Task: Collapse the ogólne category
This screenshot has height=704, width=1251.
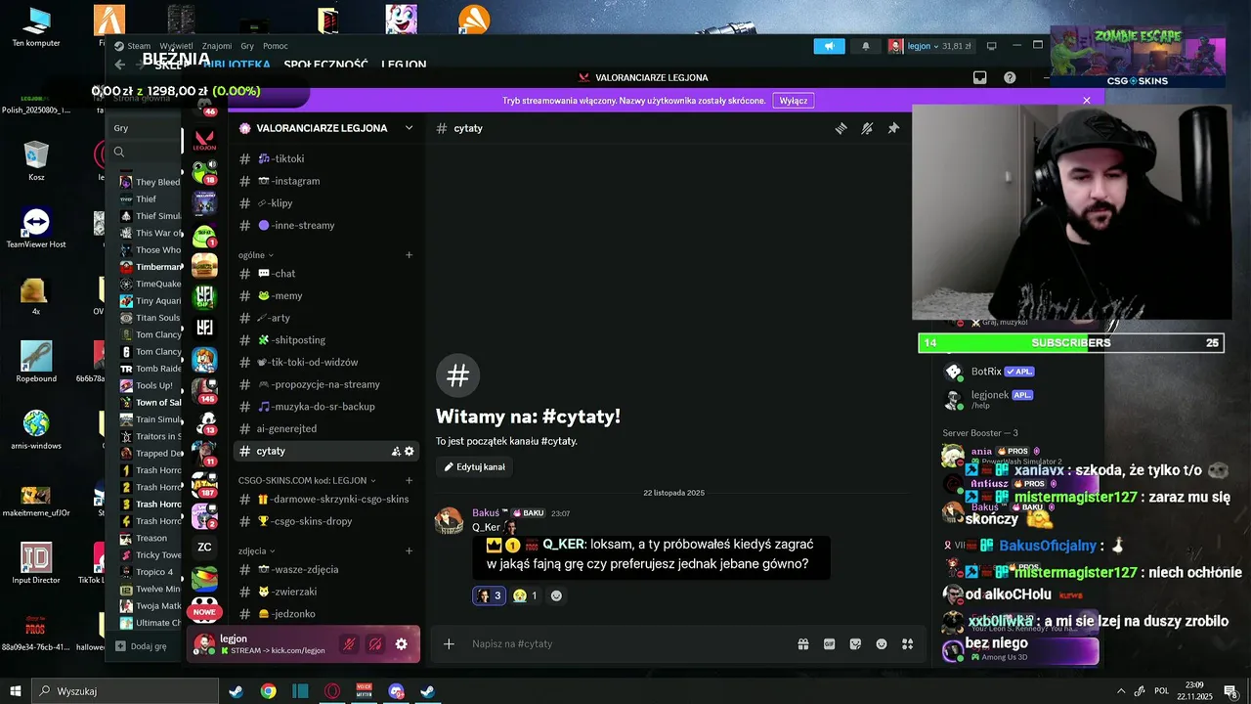Action: click(256, 255)
